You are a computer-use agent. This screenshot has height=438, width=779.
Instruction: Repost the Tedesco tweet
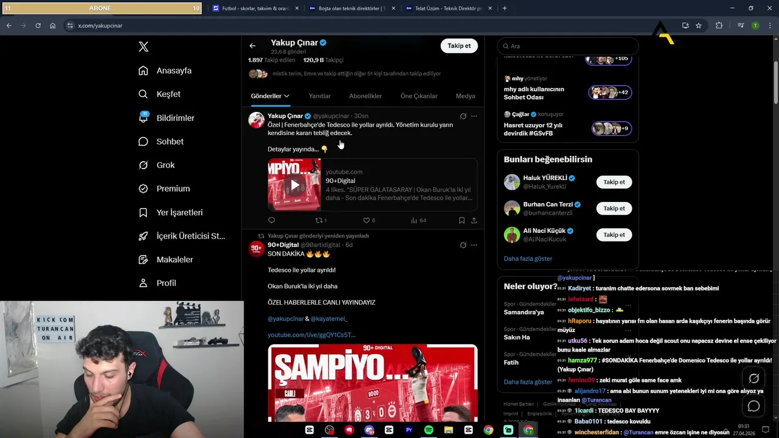(321, 220)
